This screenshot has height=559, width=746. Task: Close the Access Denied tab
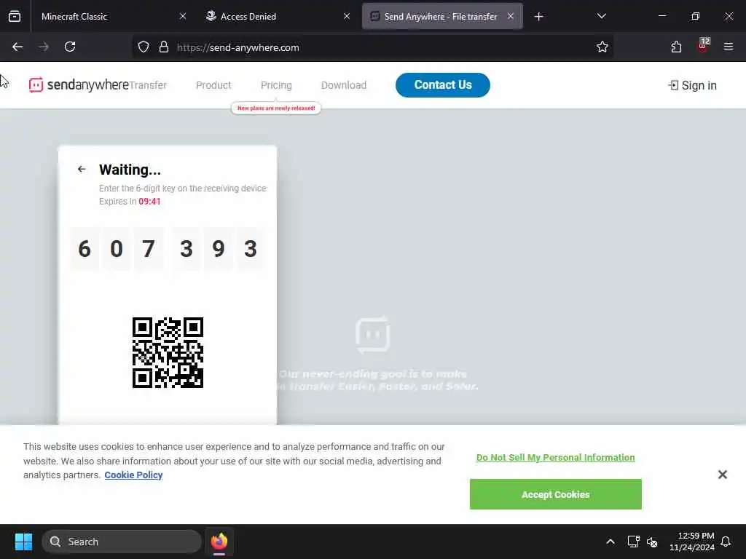pyautogui.click(x=347, y=16)
